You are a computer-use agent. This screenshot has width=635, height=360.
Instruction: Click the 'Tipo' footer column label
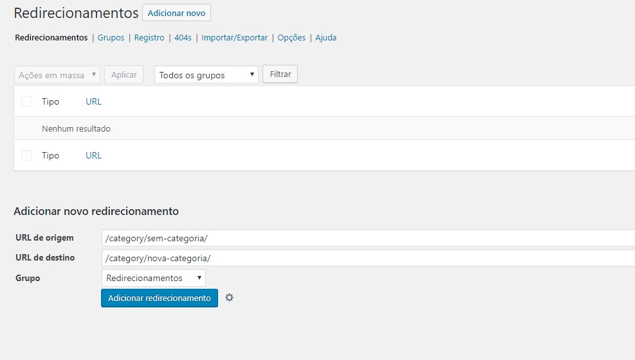coord(50,155)
